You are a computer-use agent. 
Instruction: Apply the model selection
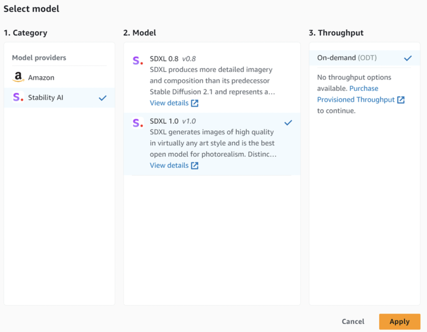point(400,321)
